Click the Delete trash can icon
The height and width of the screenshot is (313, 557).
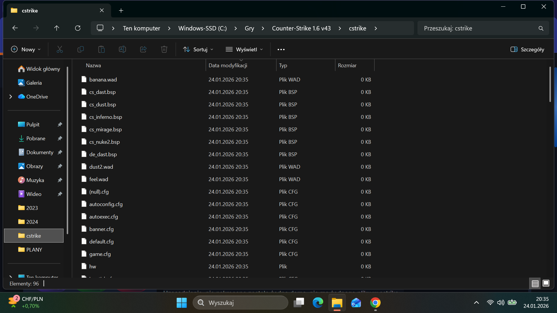click(x=164, y=50)
